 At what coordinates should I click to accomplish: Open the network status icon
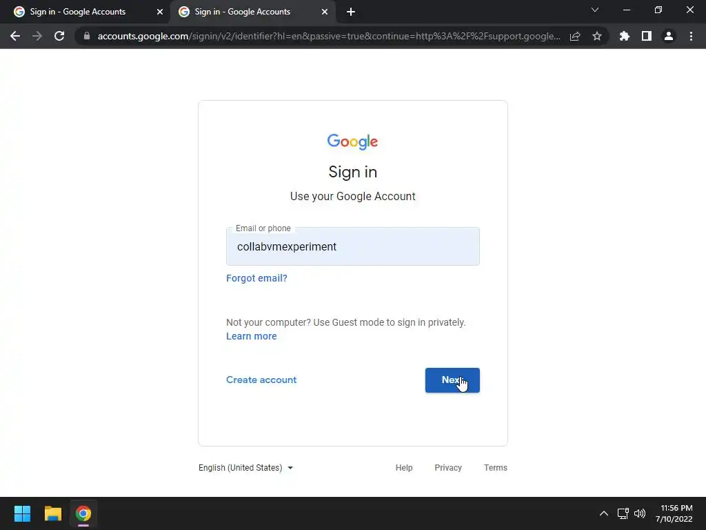point(623,513)
